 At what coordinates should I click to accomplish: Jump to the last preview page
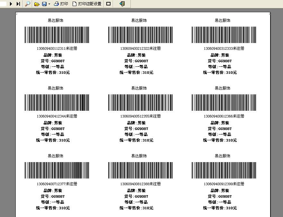18,4
